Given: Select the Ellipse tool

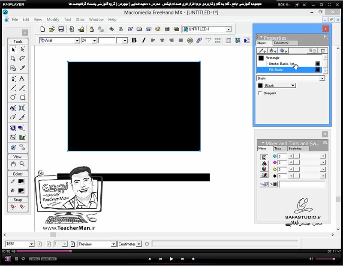Looking at the screenshot, I should point(13,97).
